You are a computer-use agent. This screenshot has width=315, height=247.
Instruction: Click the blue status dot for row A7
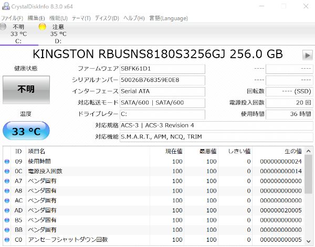pos(7,181)
